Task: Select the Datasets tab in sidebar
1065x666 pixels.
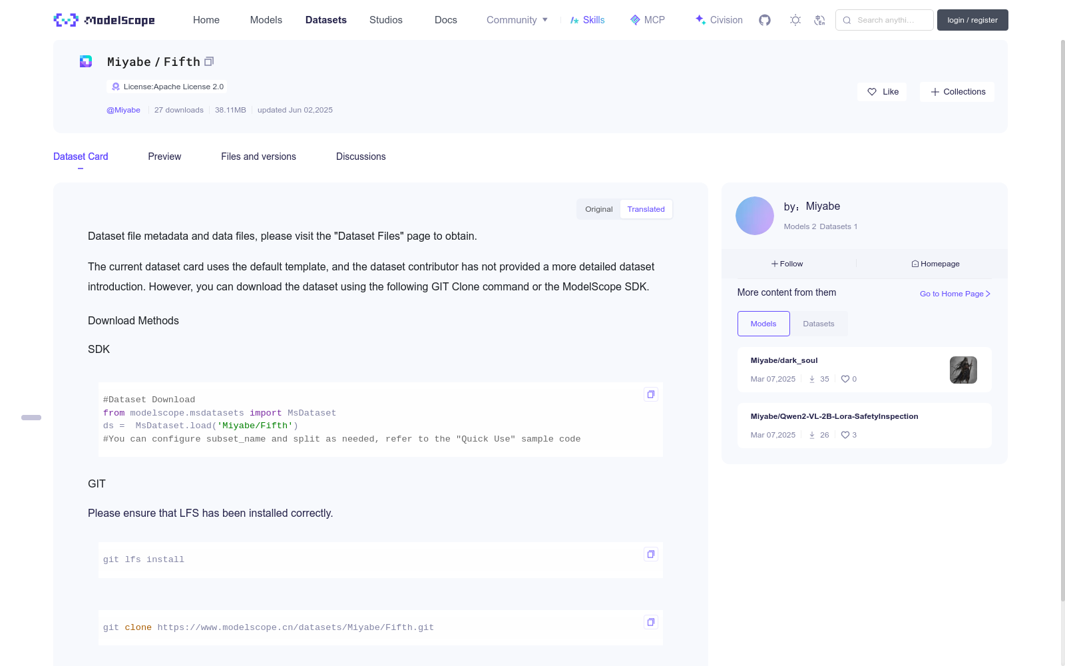Action: point(819,324)
